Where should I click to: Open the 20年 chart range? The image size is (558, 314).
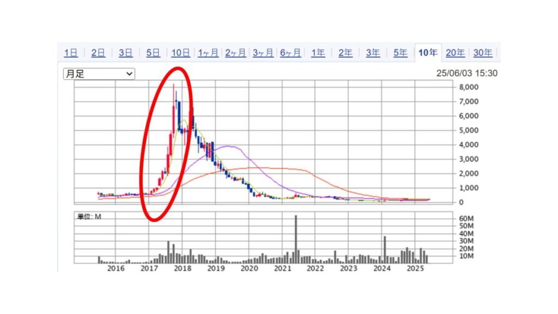coord(455,53)
